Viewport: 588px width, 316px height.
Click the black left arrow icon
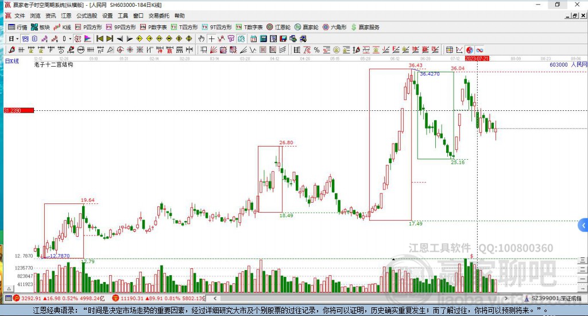pyautogui.click(x=119, y=38)
